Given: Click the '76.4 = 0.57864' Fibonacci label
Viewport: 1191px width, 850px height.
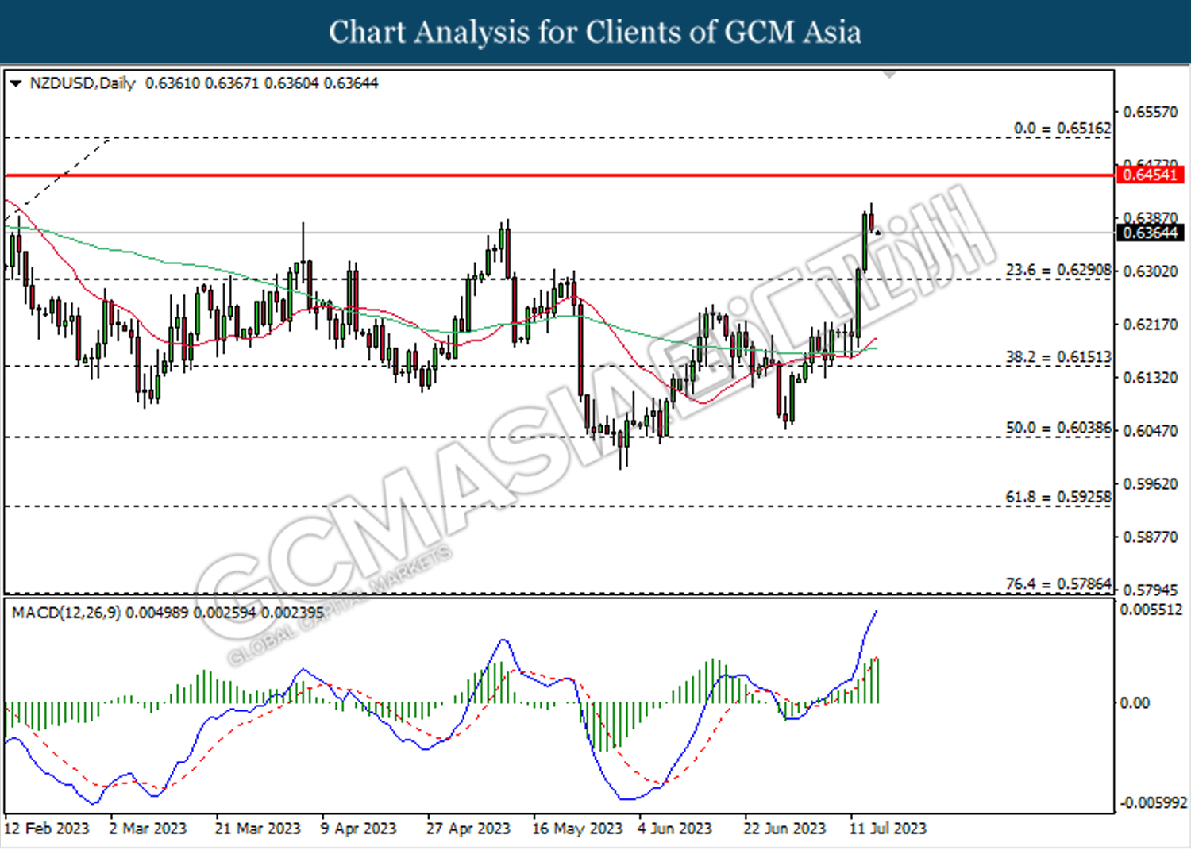Looking at the screenshot, I should pos(1058,583).
